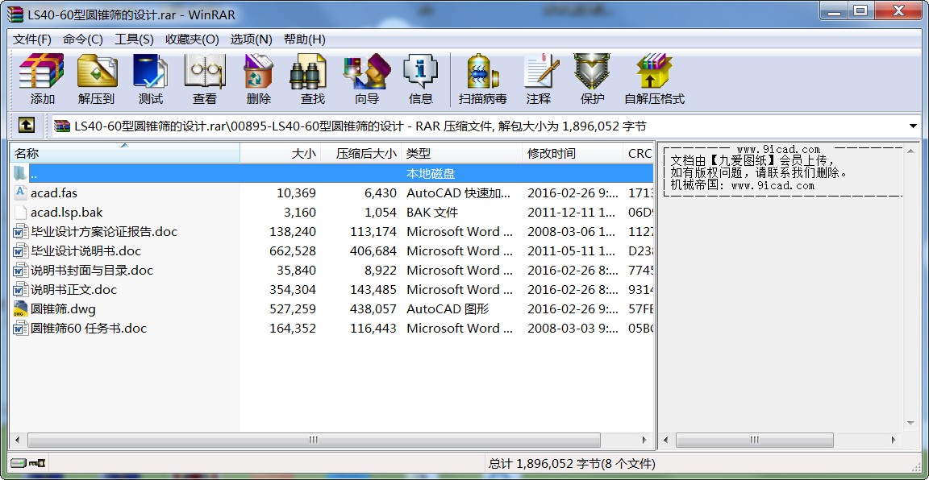Expand the archive path dropdown arrow
929x480 pixels.
pos(913,126)
